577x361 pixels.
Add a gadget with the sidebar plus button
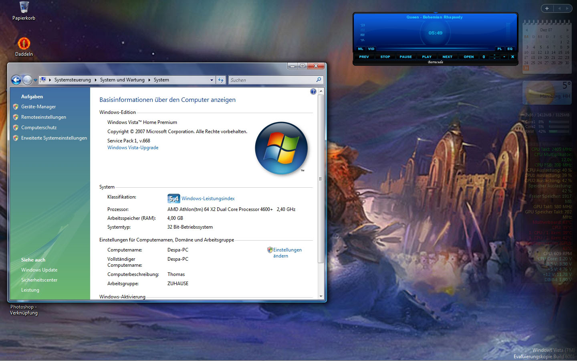point(547,8)
